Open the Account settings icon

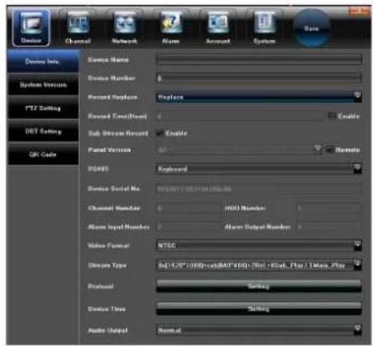218,28
